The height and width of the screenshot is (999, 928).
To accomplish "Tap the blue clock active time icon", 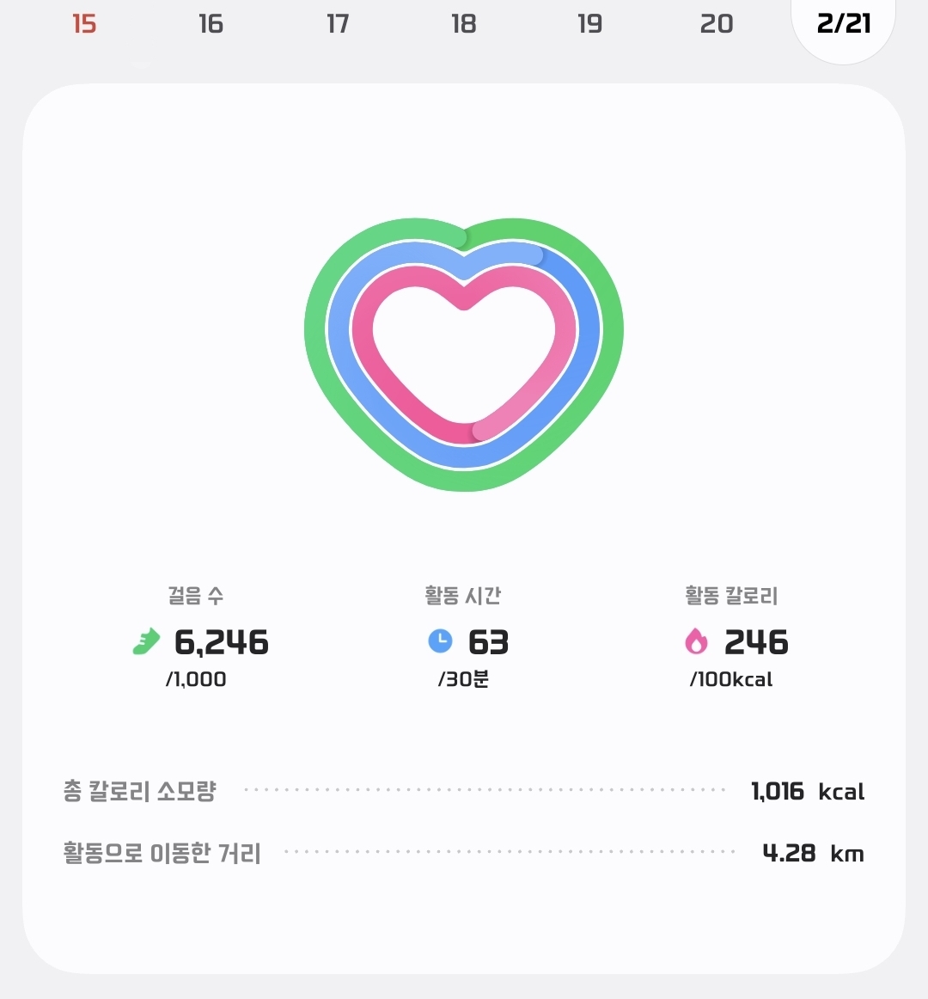I will [x=440, y=640].
